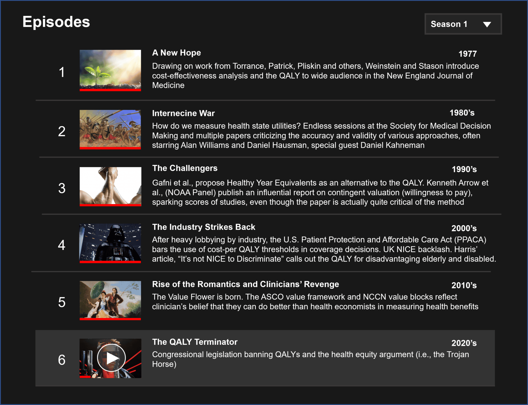Click the red progress bar under episode 1

pyautogui.click(x=110, y=90)
